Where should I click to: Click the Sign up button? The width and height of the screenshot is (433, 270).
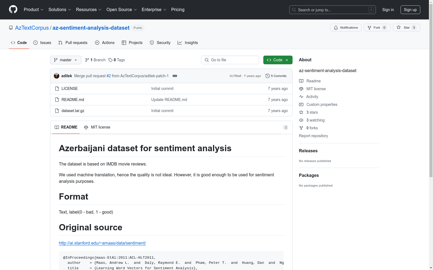pos(410,10)
